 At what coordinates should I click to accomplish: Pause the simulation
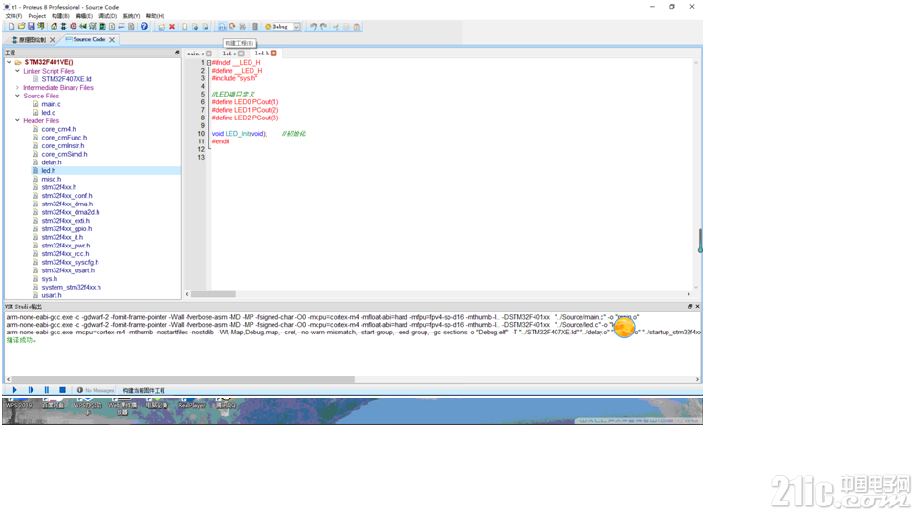(x=46, y=390)
